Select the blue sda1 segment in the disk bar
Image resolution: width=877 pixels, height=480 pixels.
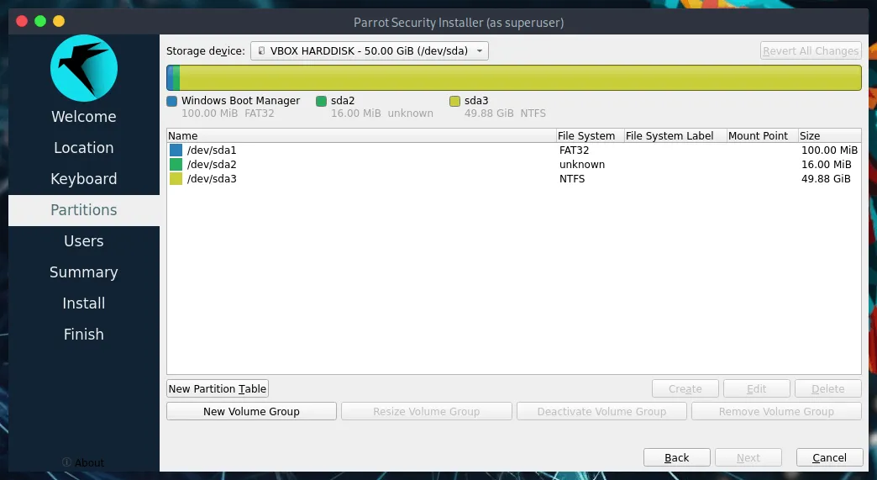(170, 78)
